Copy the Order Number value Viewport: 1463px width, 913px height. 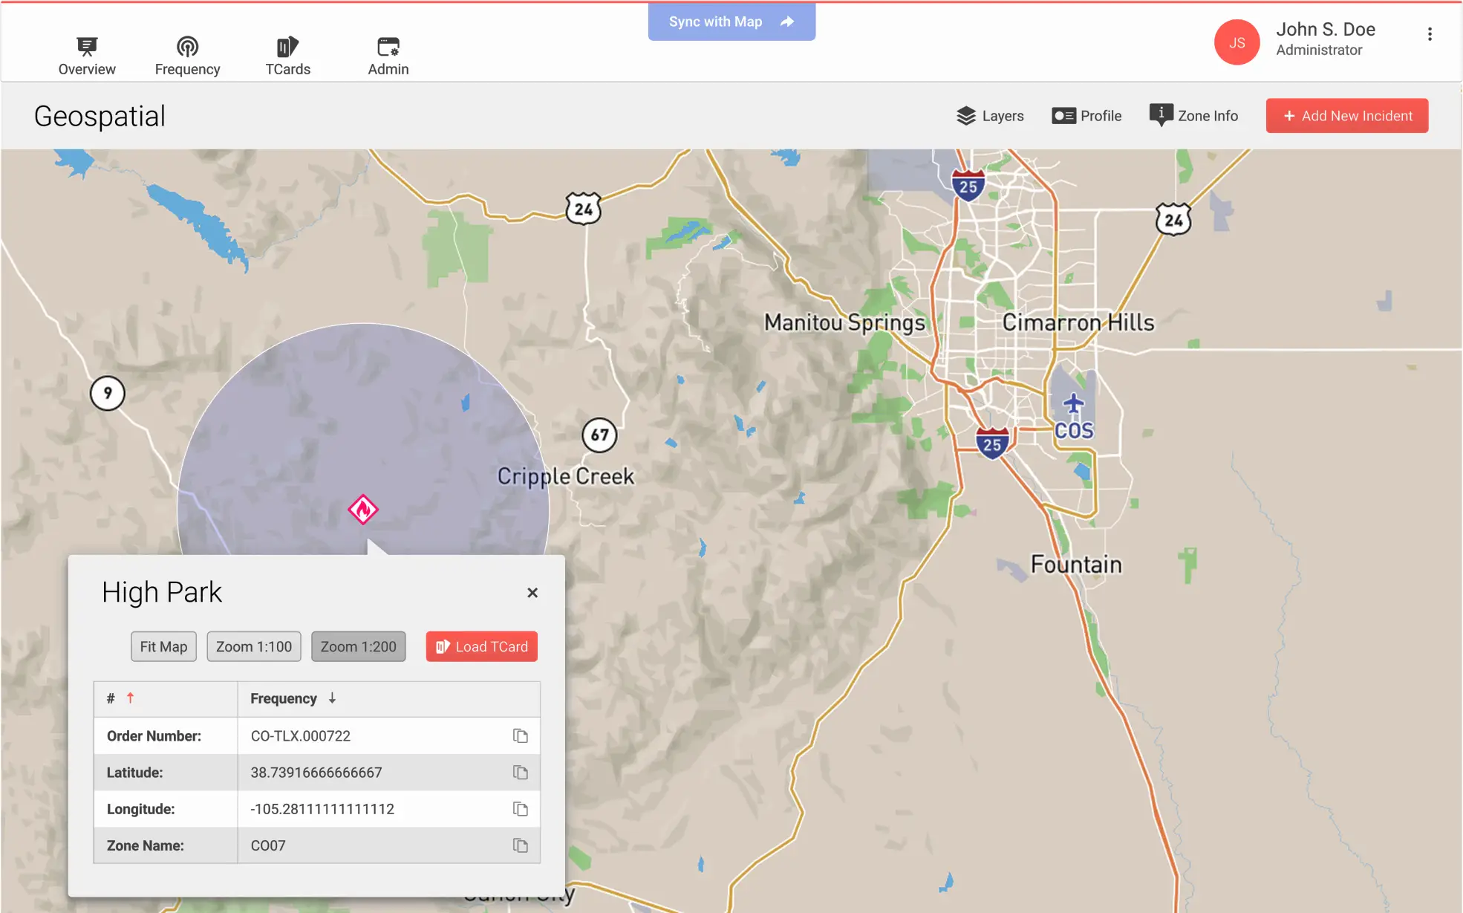pos(520,735)
